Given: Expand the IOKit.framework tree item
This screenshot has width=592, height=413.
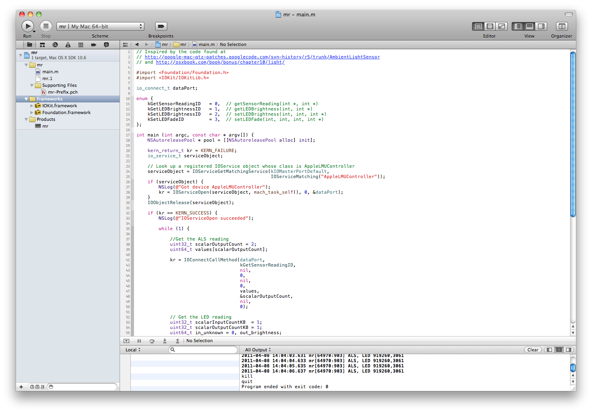Looking at the screenshot, I should coord(32,106).
